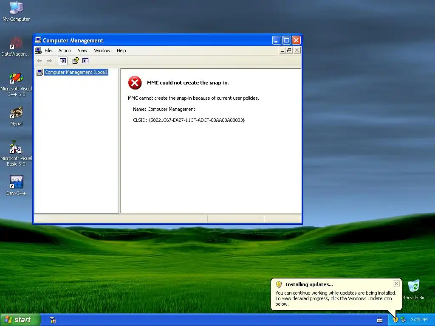
Task: Launch the DataWagon desktop shortcut
Action: tap(16, 47)
